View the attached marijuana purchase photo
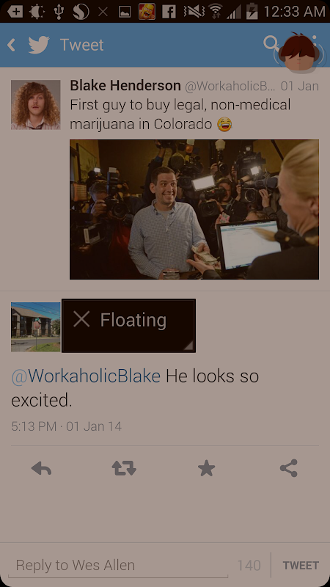 pos(194,209)
